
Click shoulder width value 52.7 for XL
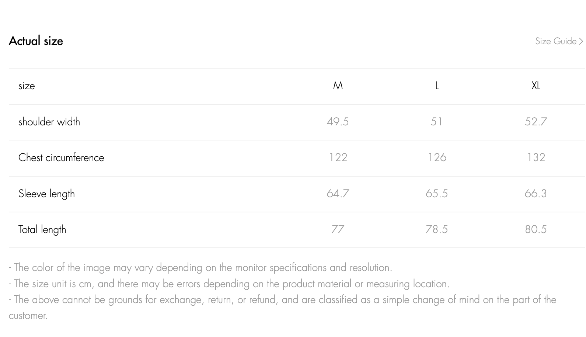click(536, 122)
